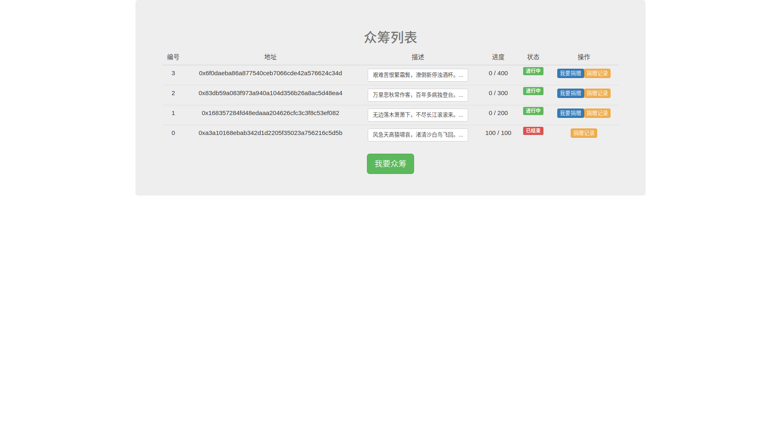781x439 pixels.
Task: Click description box starting with 风急天高猿啸哀
Action: pos(418,135)
